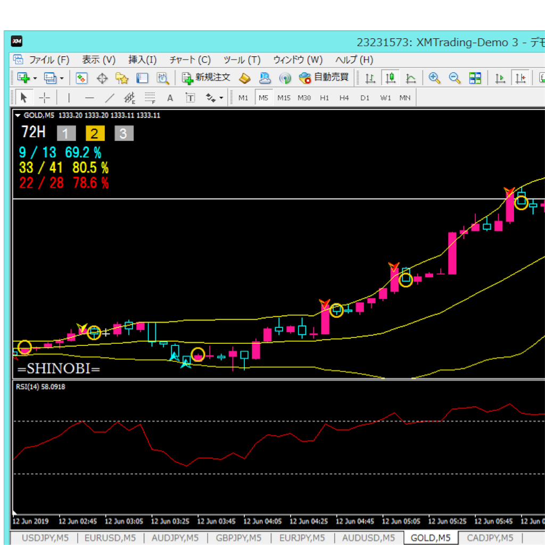Expand the Profiles dropdown arrow

tap(62, 78)
